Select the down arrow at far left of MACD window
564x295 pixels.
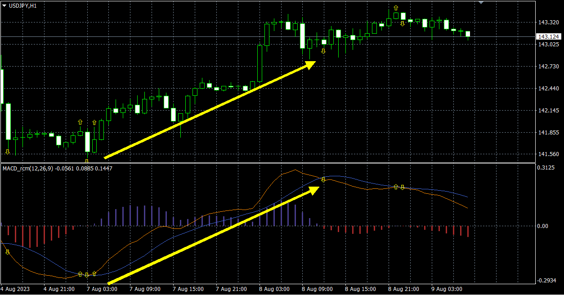tap(7, 252)
